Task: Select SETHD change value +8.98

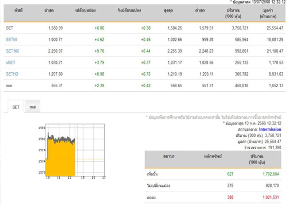Action: point(99,74)
